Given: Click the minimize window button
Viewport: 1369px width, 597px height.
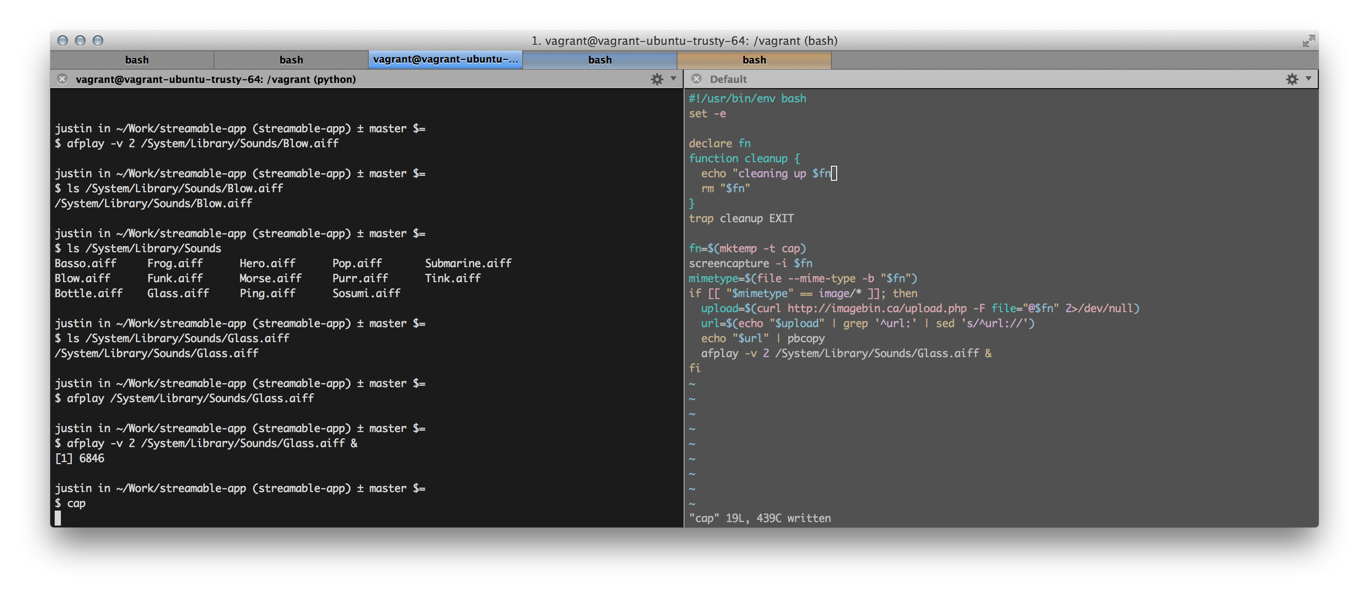Looking at the screenshot, I should [x=80, y=41].
